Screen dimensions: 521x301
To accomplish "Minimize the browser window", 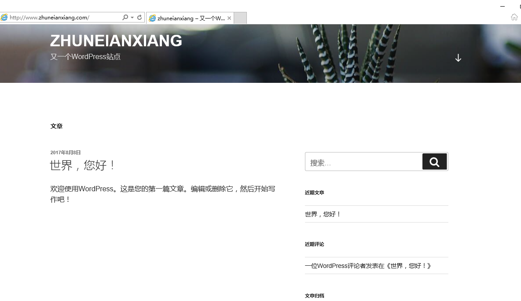I will (503, 6).
